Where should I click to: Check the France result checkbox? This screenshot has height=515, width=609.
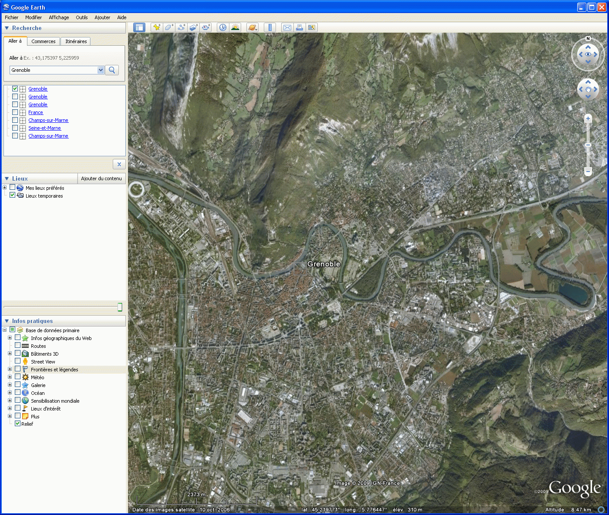[15, 112]
